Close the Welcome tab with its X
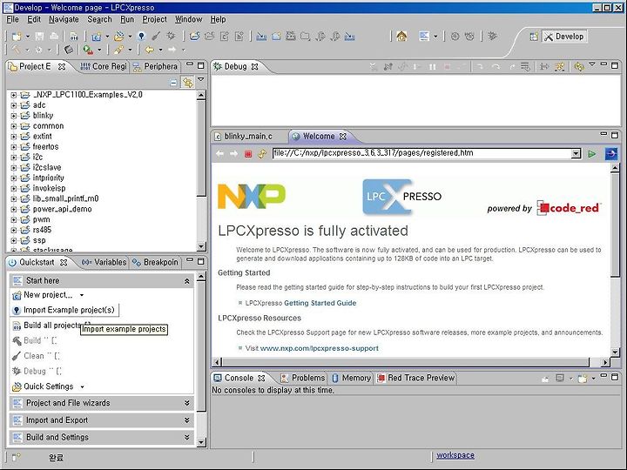Image resolution: width=627 pixels, height=470 pixels. click(x=343, y=137)
